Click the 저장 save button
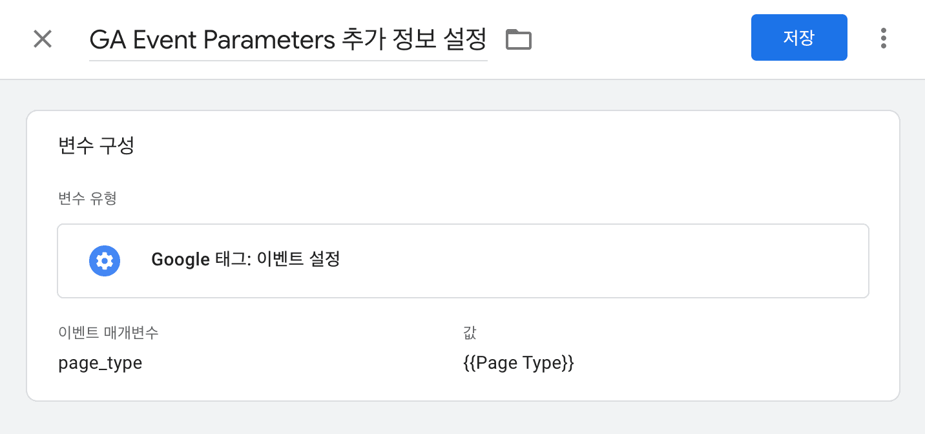Screen dimensions: 925x434 pyautogui.click(x=799, y=37)
